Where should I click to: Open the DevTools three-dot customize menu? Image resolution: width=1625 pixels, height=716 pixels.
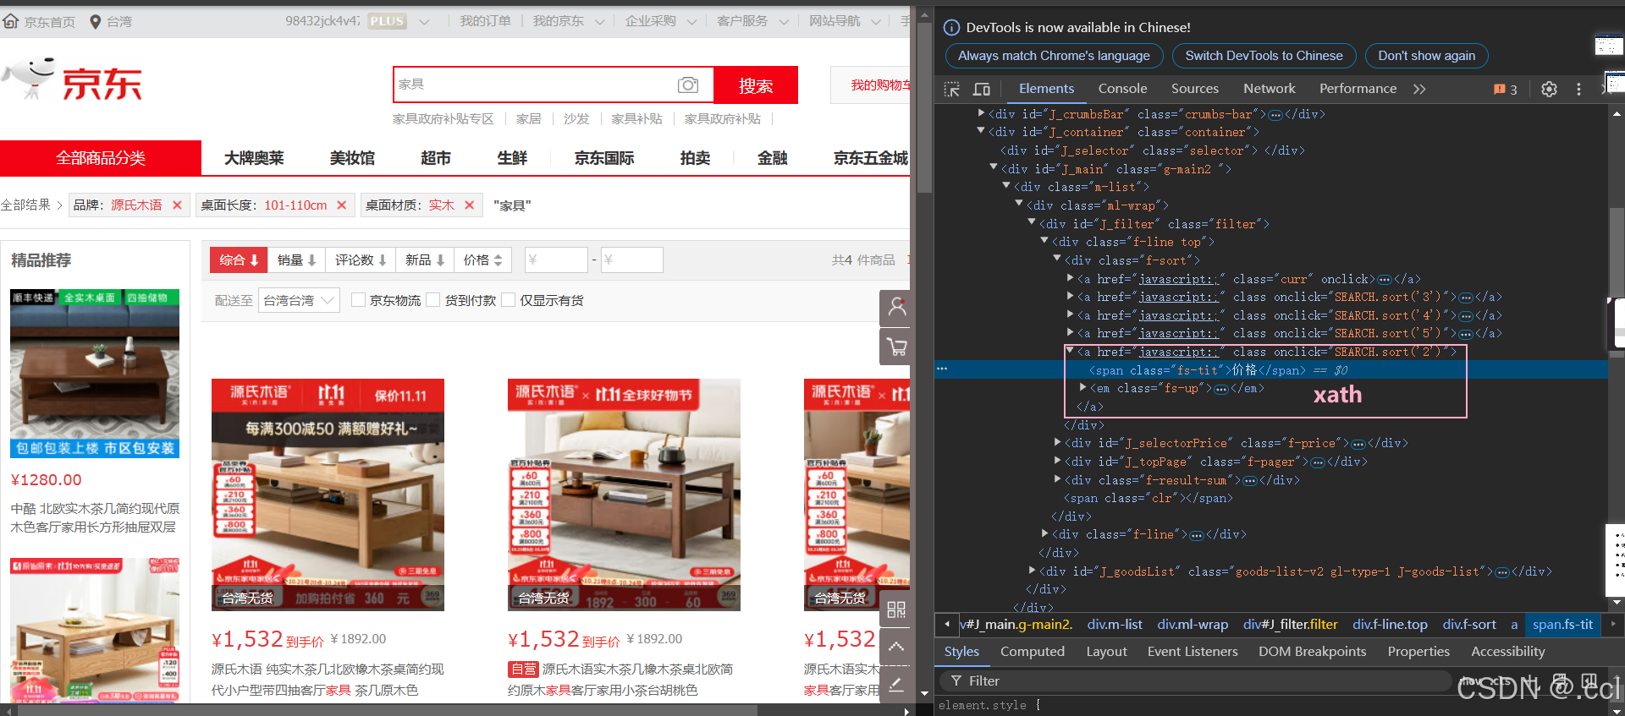[x=1578, y=89]
